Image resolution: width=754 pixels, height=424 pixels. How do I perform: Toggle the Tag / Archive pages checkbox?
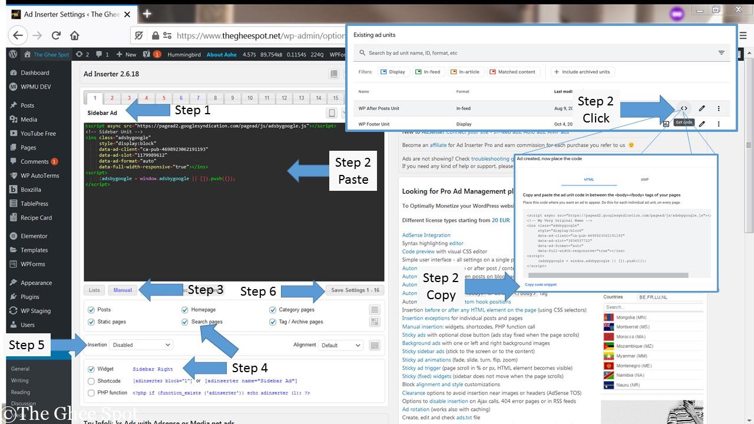273,322
